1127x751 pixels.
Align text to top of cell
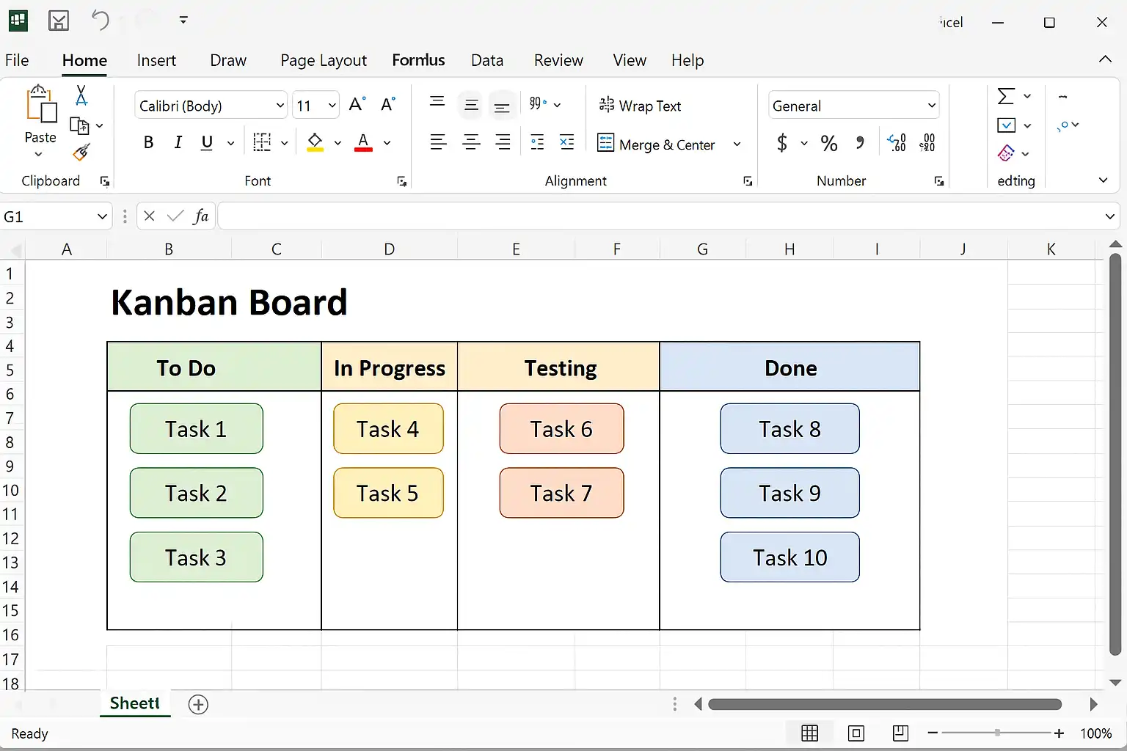click(x=437, y=102)
